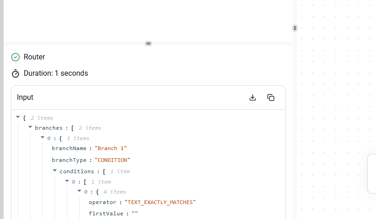Collapse branch item 0 object
376x219 pixels.
coord(42,137)
